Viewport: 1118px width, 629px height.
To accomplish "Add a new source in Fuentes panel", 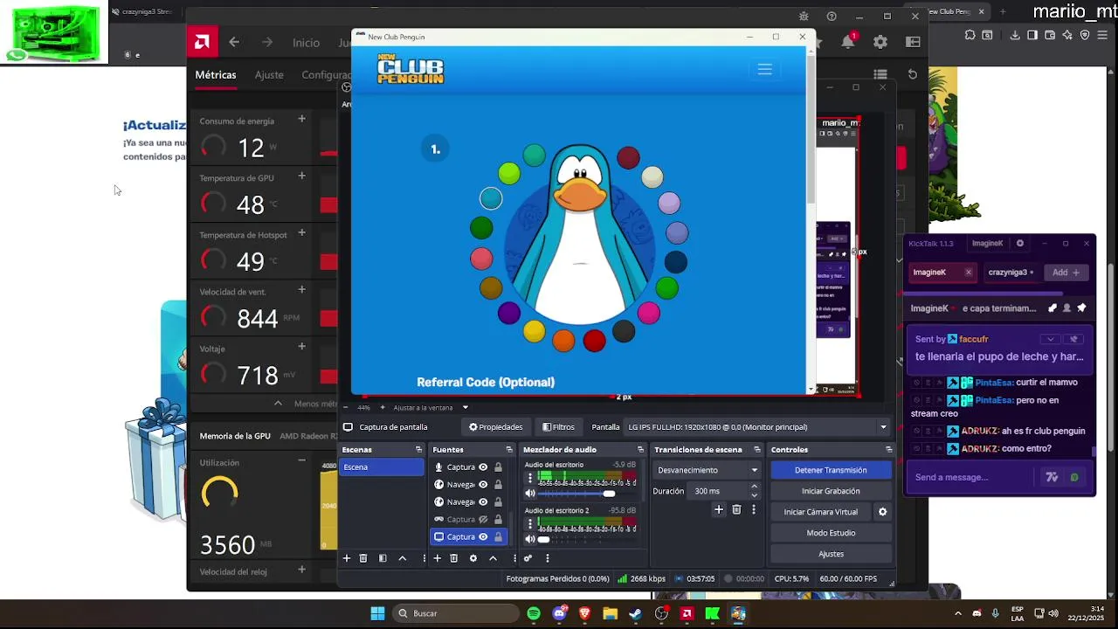I will click(x=437, y=558).
